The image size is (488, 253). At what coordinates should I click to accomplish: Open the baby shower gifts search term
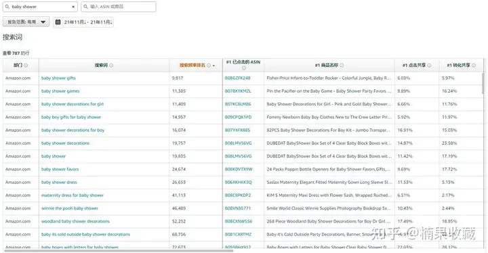pyautogui.click(x=58, y=78)
